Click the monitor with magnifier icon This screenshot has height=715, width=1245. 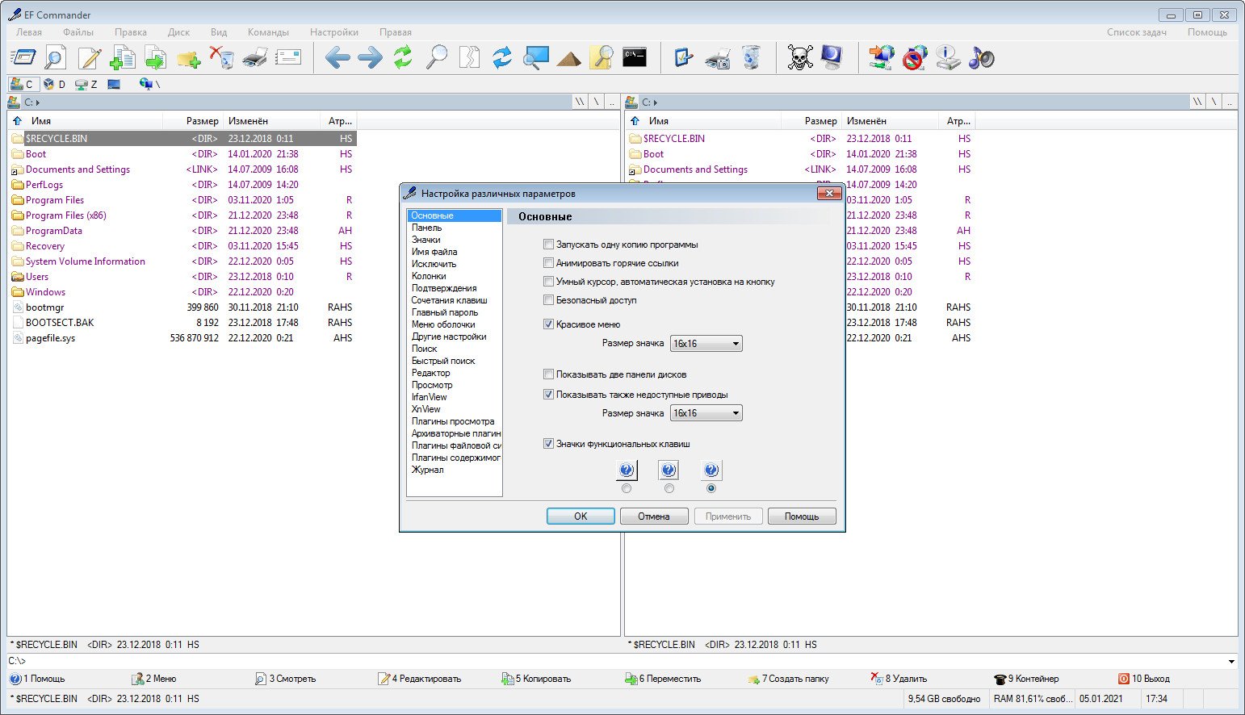pyautogui.click(x=535, y=57)
